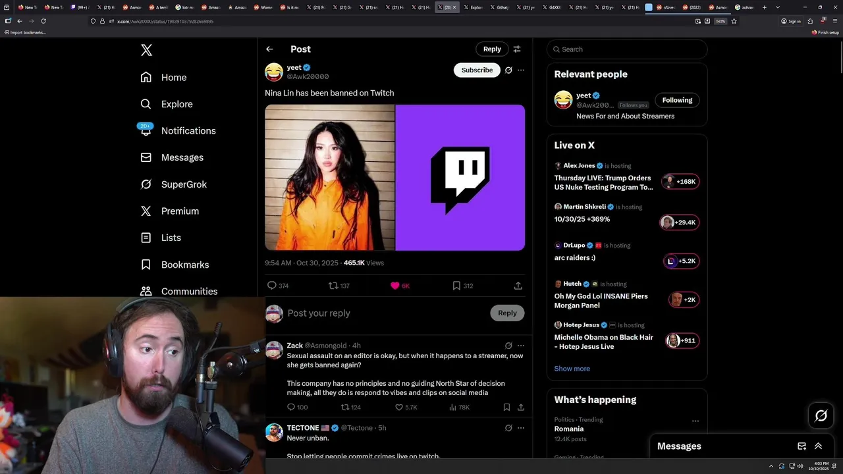843x474 pixels.
Task: Unlike the post with 6K likes
Action: click(400, 286)
